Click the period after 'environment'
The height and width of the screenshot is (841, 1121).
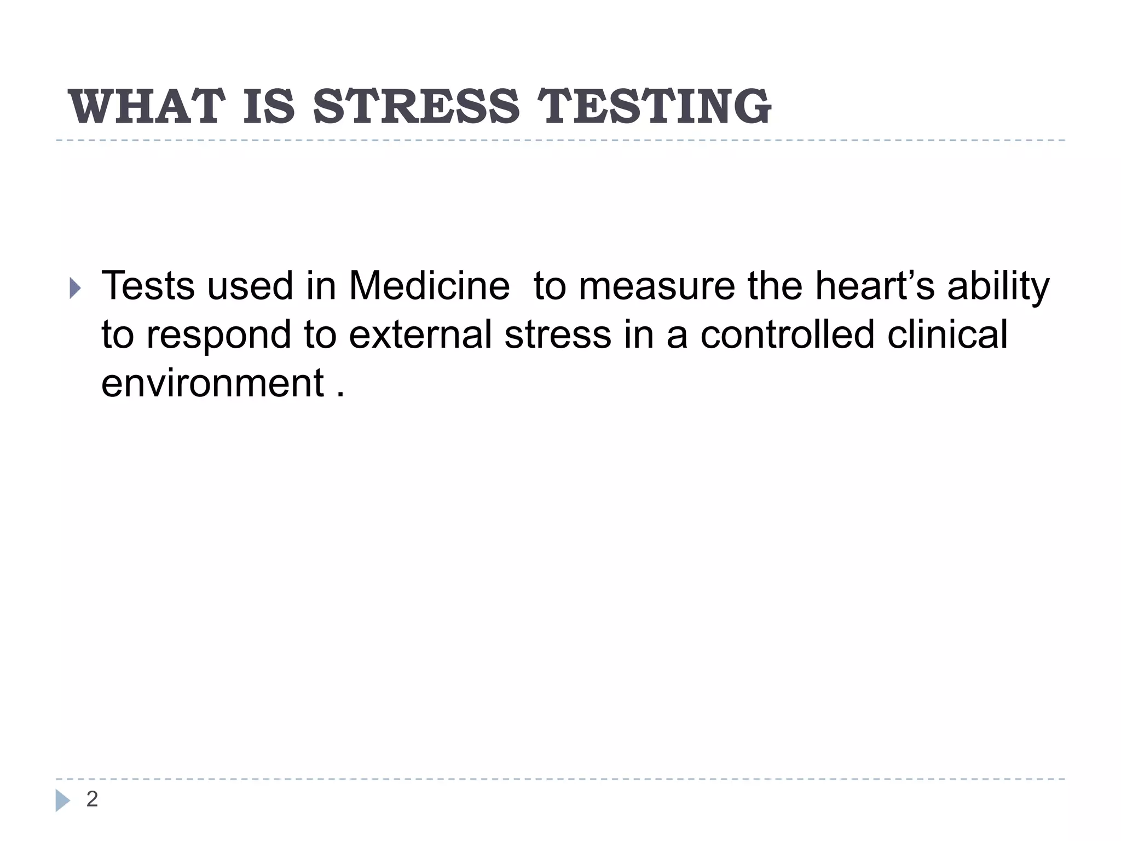click(x=341, y=394)
